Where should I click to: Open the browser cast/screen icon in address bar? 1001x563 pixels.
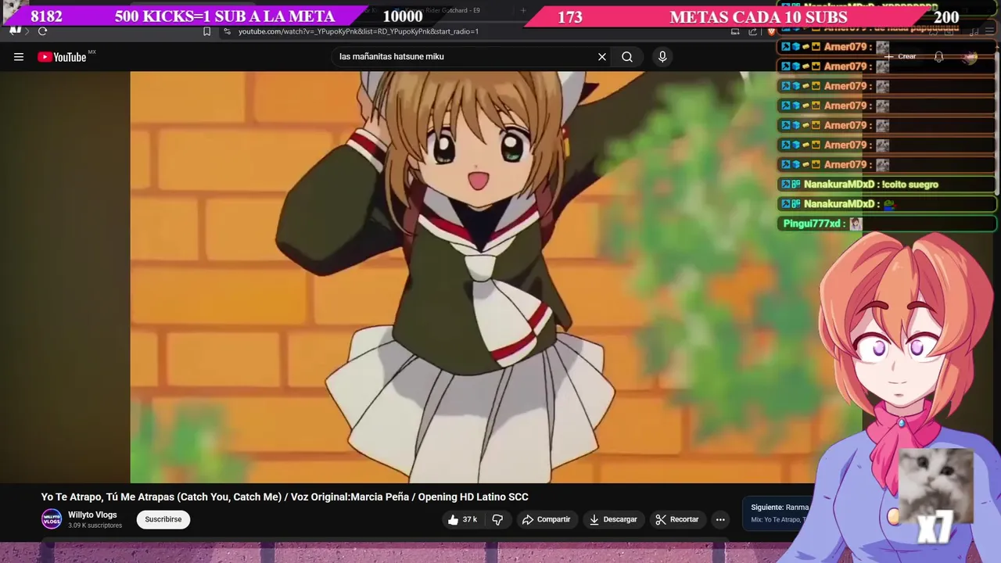(x=735, y=31)
